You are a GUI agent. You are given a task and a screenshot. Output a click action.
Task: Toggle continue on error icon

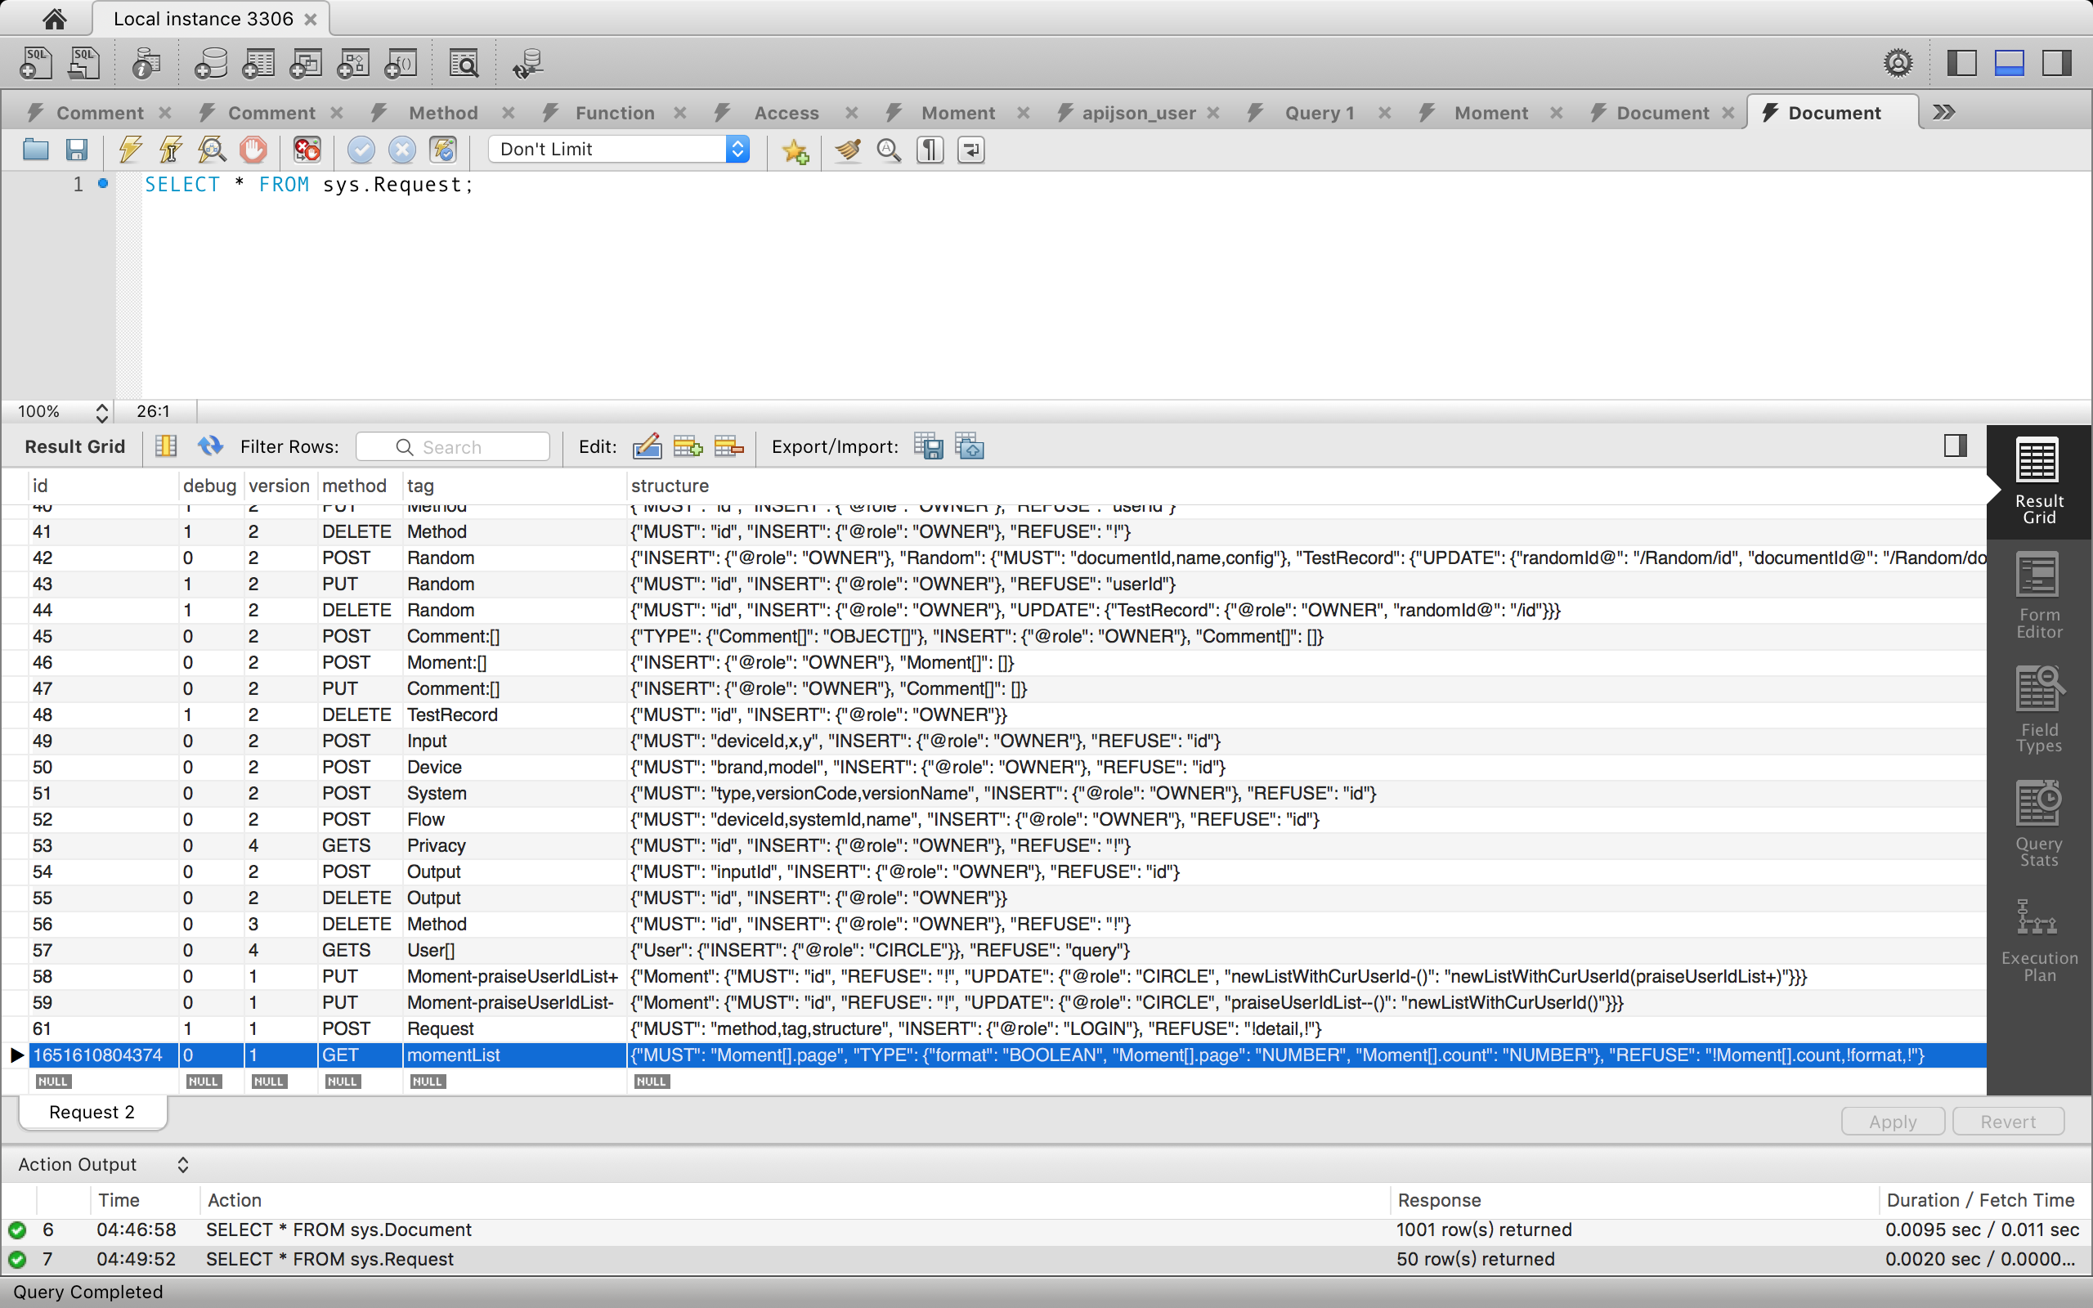pyautogui.click(x=307, y=150)
